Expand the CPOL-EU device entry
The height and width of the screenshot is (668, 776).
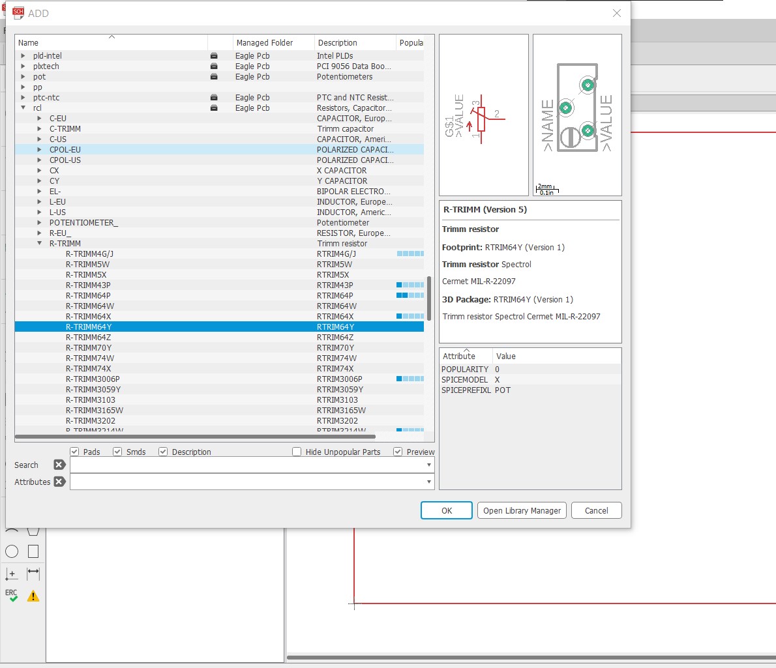[40, 150]
